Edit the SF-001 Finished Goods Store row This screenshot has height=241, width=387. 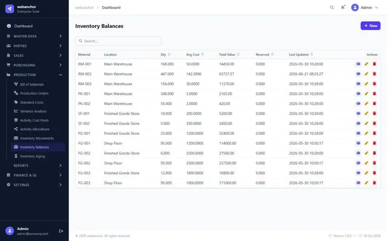pos(366,113)
